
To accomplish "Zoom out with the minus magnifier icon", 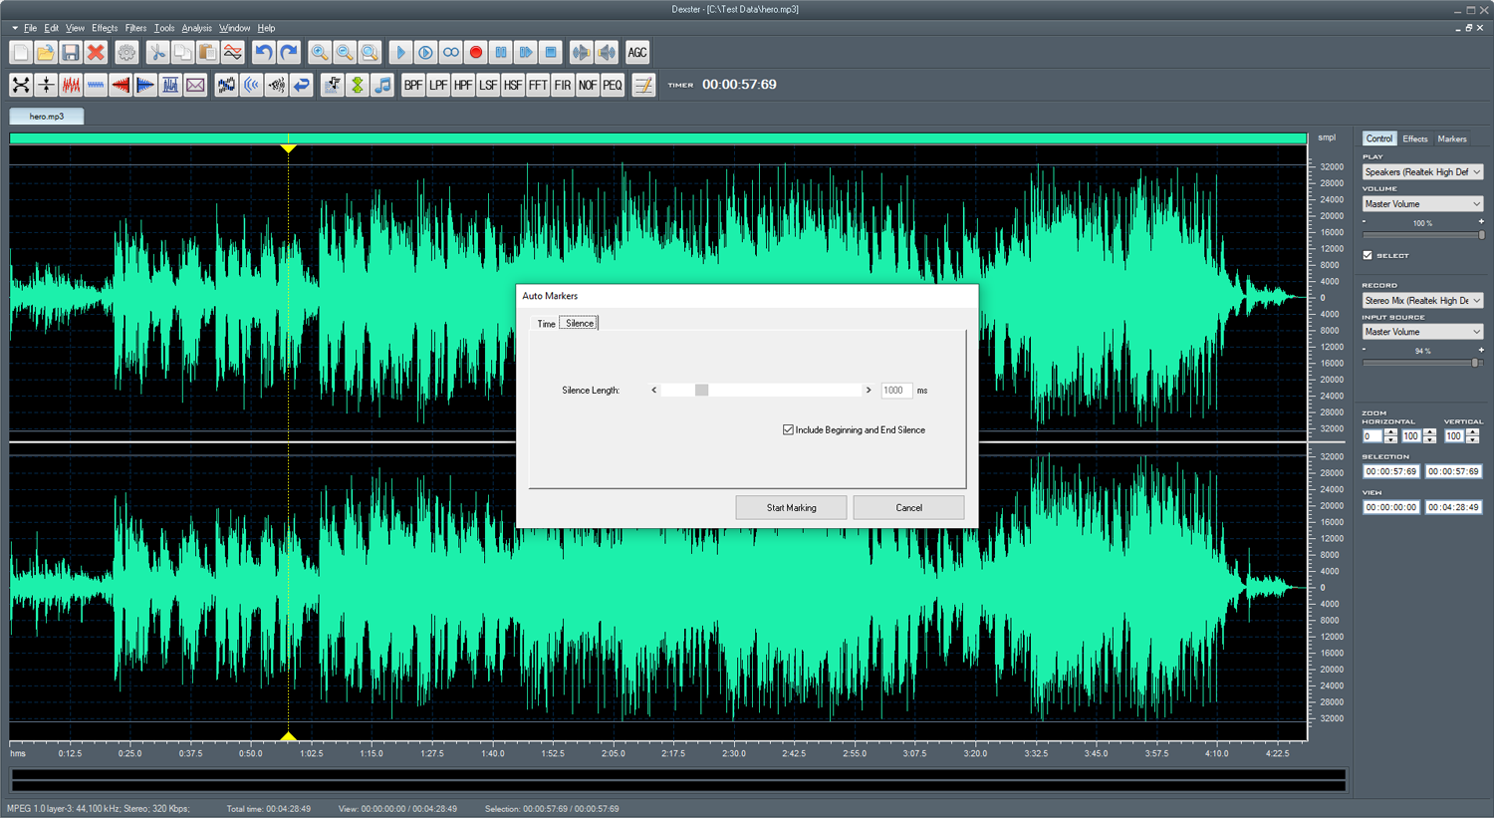I will (x=345, y=53).
